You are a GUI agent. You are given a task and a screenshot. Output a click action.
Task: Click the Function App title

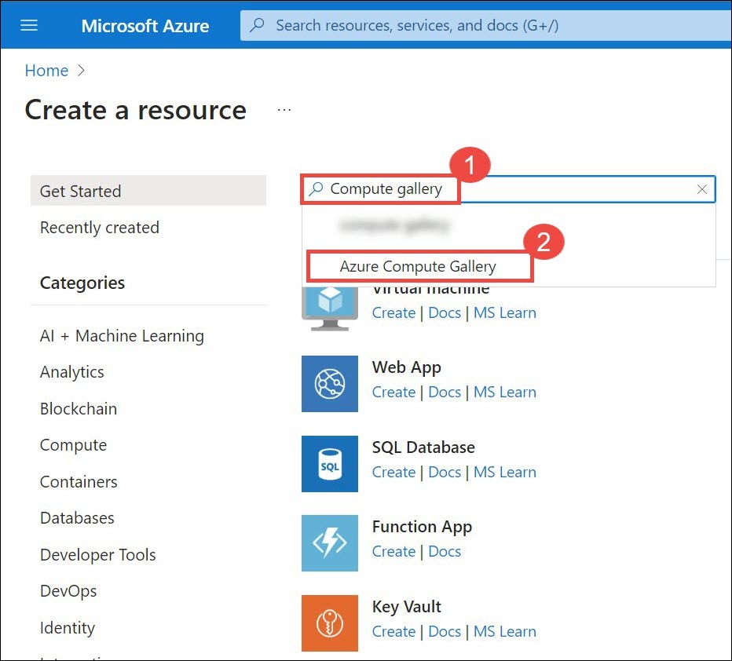(422, 527)
